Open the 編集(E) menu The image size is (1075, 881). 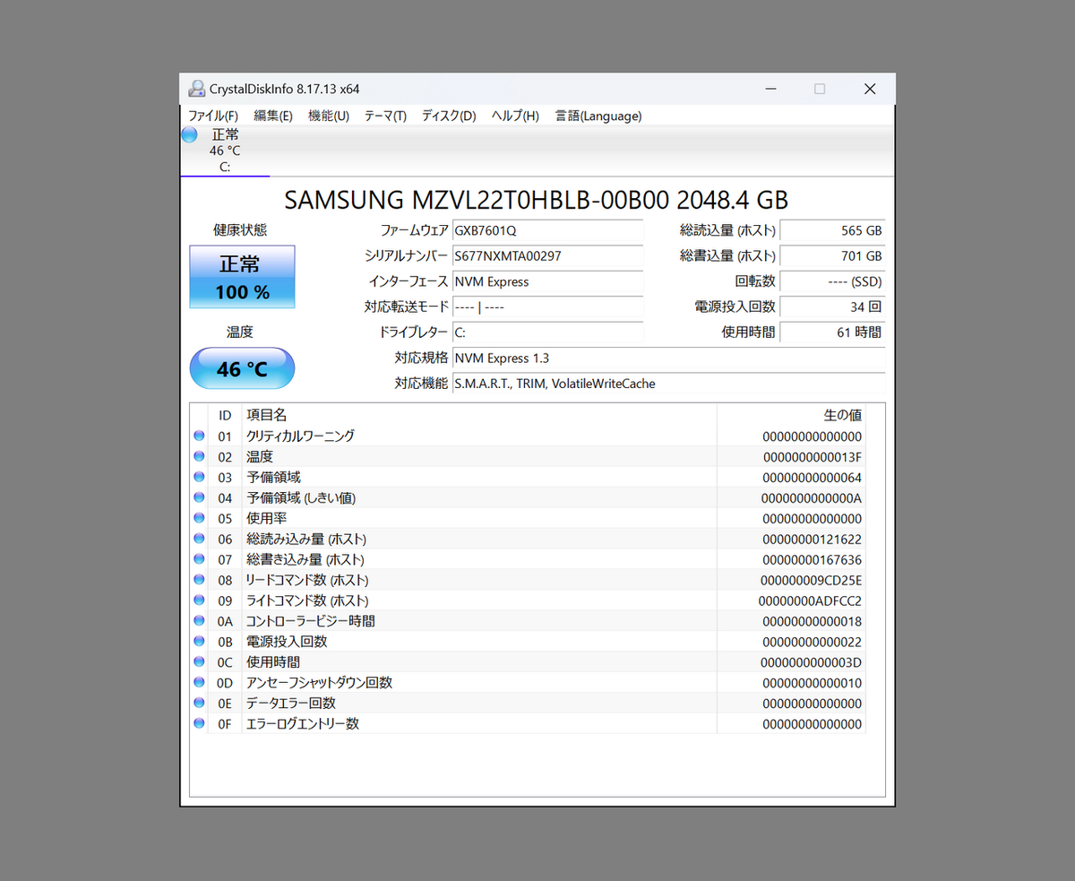273,116
